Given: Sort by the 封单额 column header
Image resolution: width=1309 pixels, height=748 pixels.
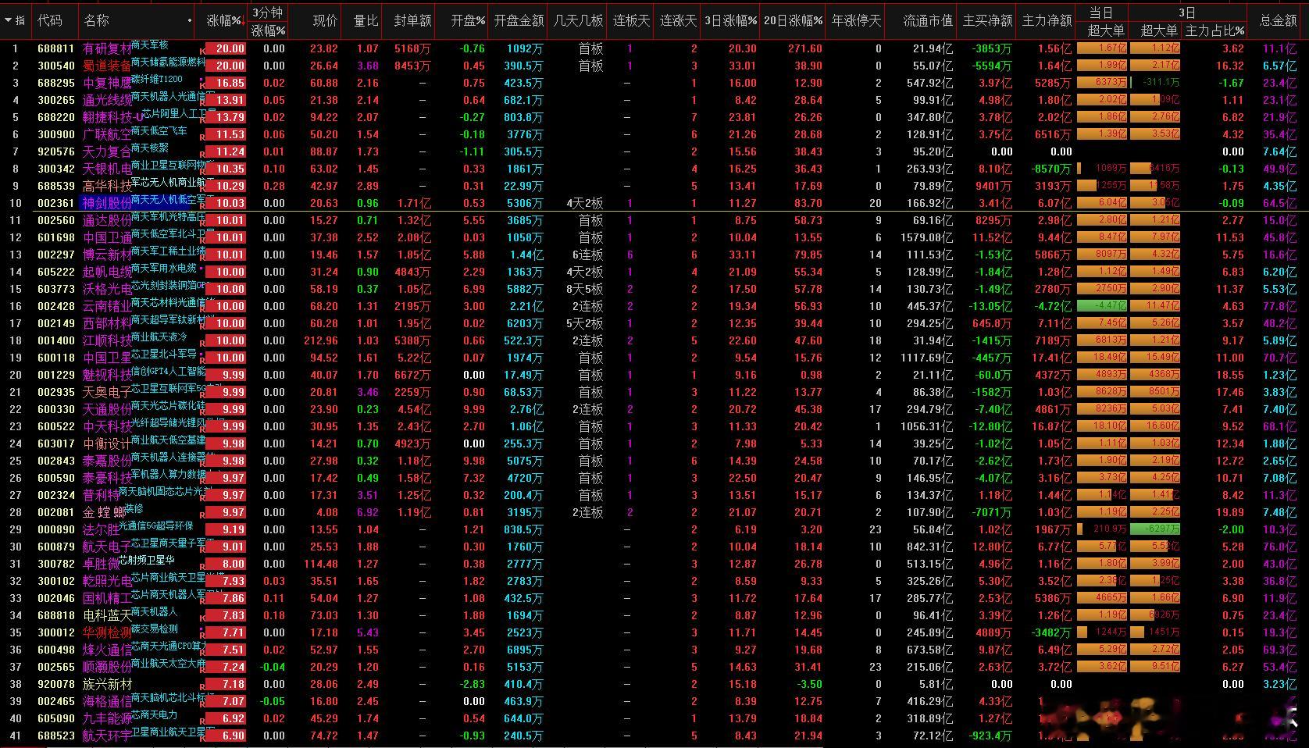Looking at the screenshot, I should (412, 21).
